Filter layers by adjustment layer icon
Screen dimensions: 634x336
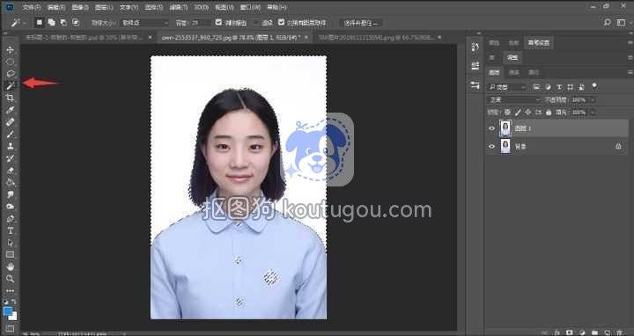point(548,87)
